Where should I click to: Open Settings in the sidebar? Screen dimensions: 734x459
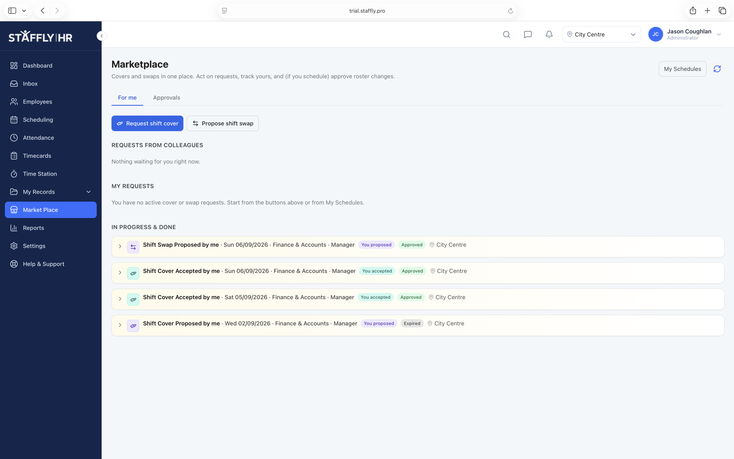click(x=51, y=246)
